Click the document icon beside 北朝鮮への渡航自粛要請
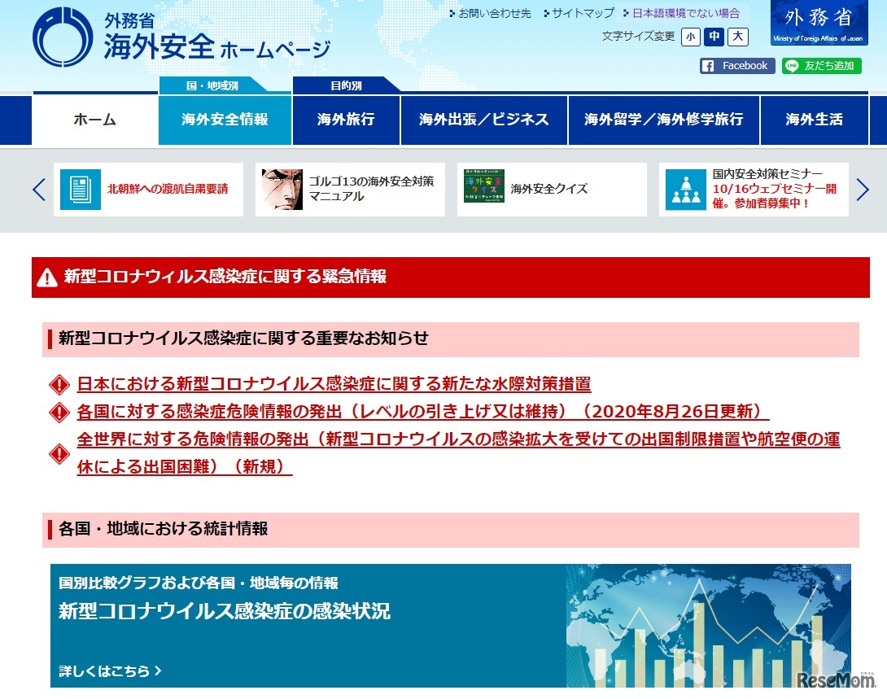 79,189
